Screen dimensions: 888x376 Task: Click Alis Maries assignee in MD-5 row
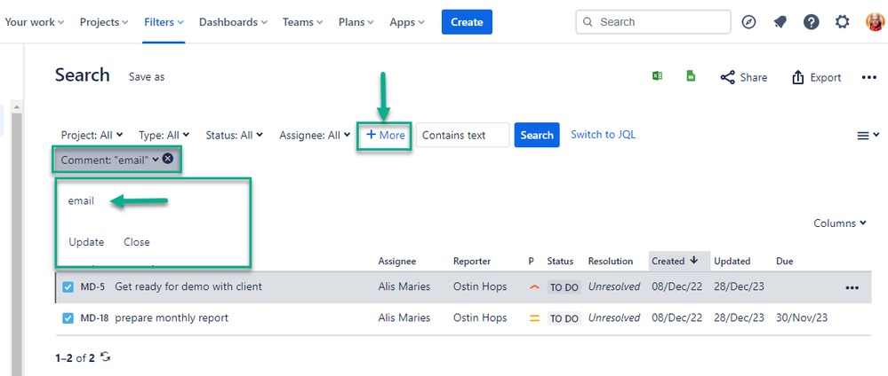pos(404,286)
